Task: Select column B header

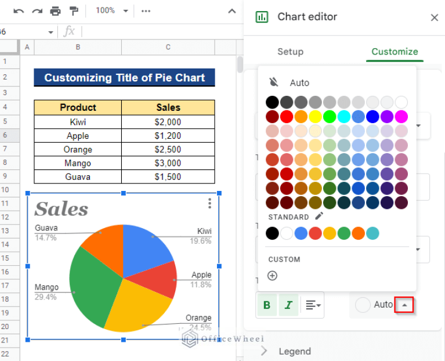Action: pos(78,47)
